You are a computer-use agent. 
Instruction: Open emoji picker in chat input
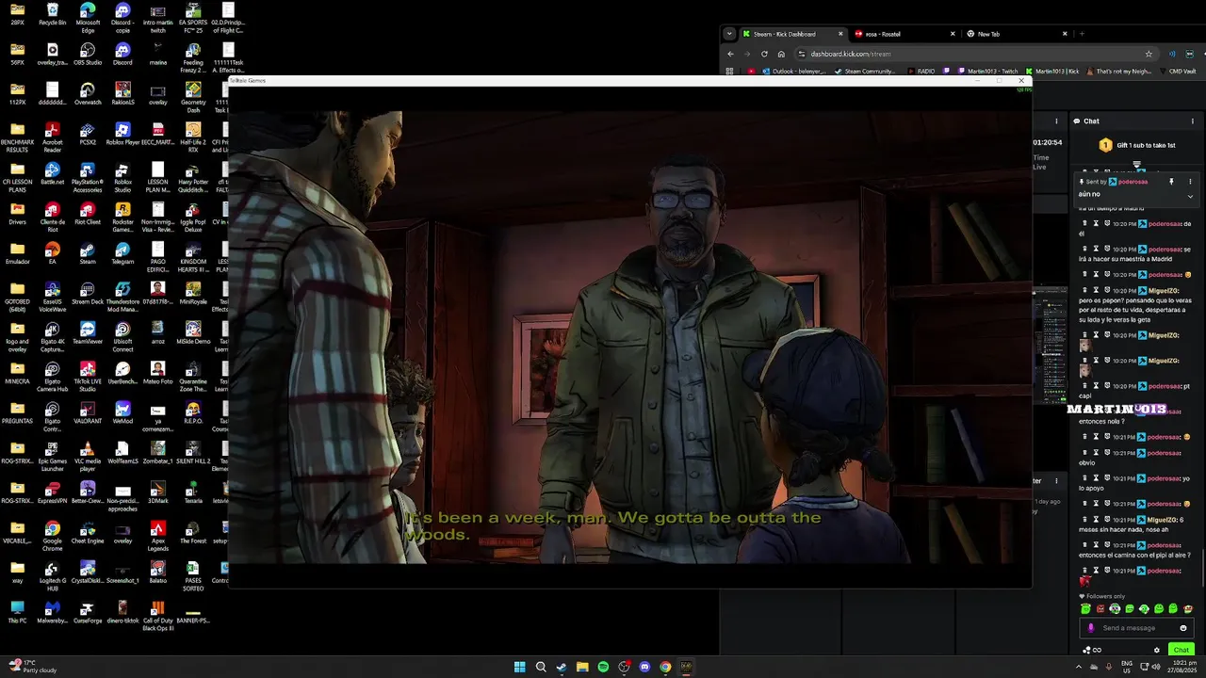[x=1183, y=628]
